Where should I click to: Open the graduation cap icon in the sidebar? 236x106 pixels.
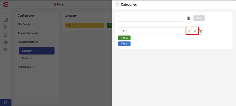click(6, 49)
